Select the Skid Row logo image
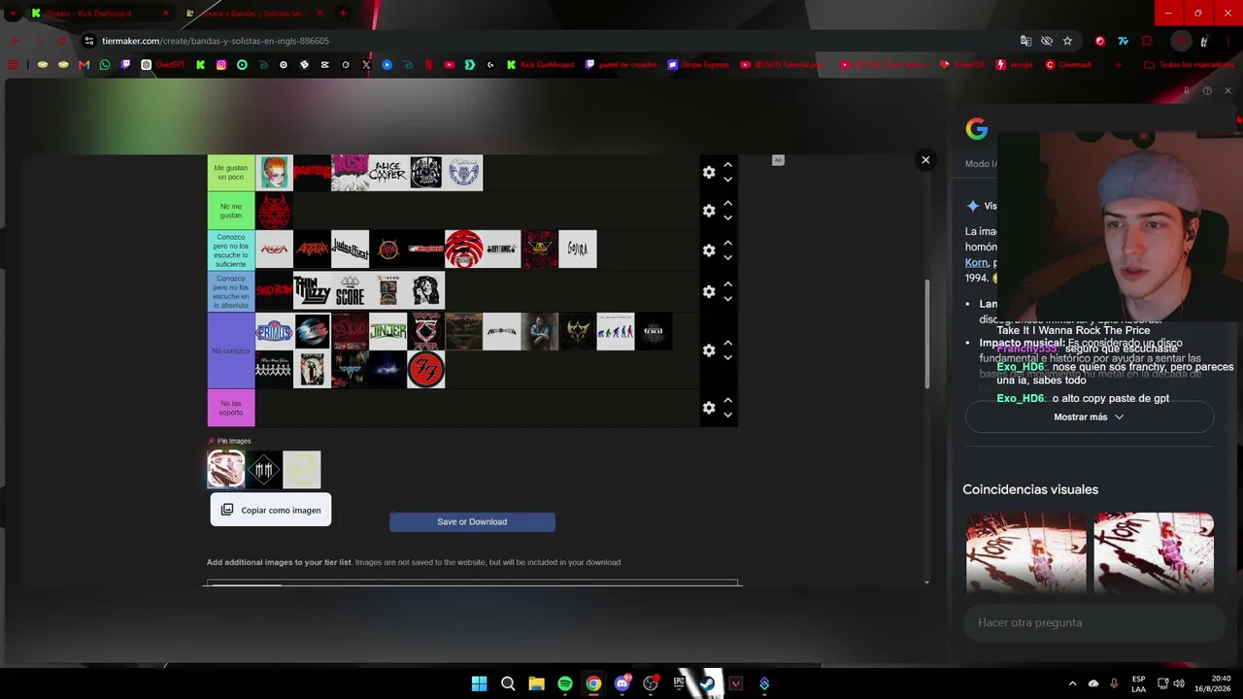 [x=274, y=290]
